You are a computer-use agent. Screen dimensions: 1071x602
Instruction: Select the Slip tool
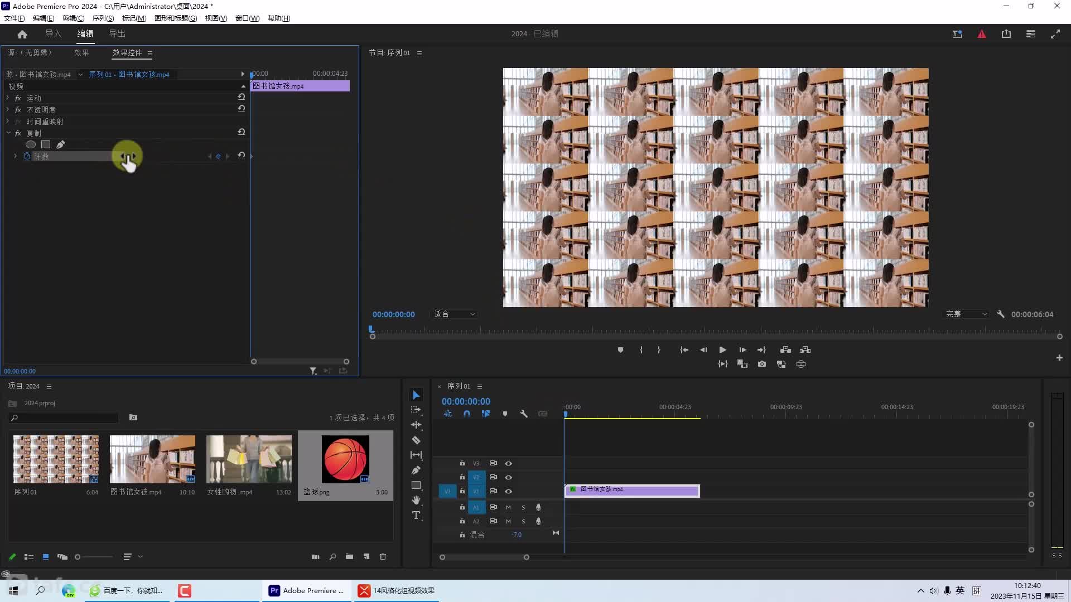point(416,455)
